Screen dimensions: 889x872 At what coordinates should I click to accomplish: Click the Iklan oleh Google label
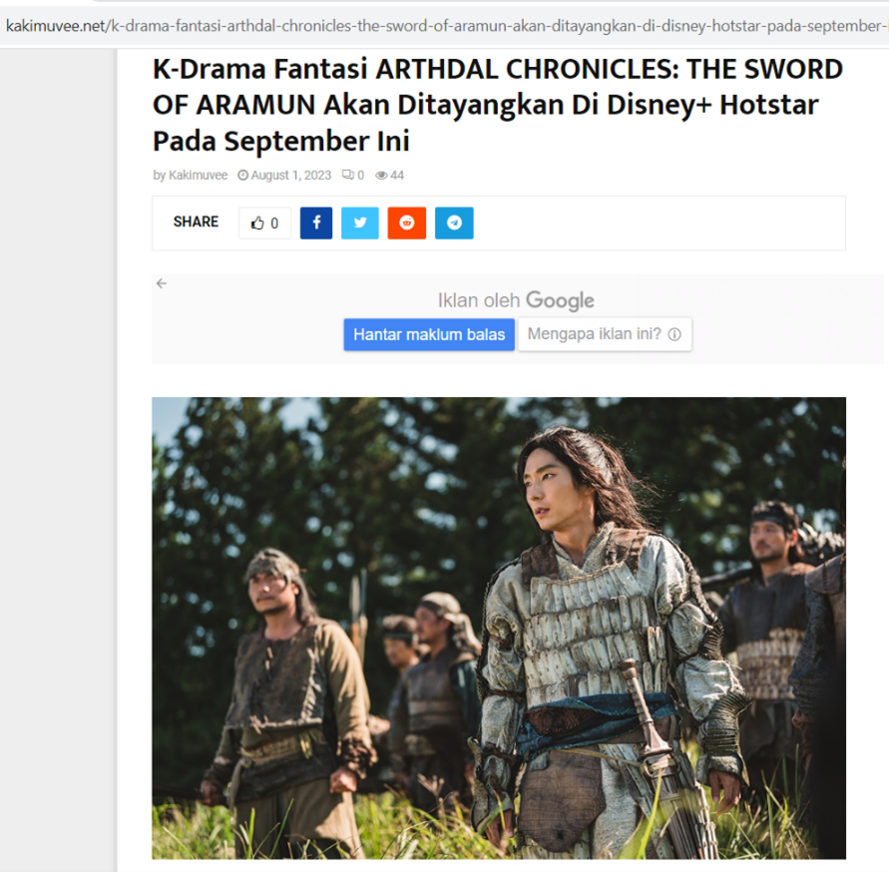tap(516, 300)
